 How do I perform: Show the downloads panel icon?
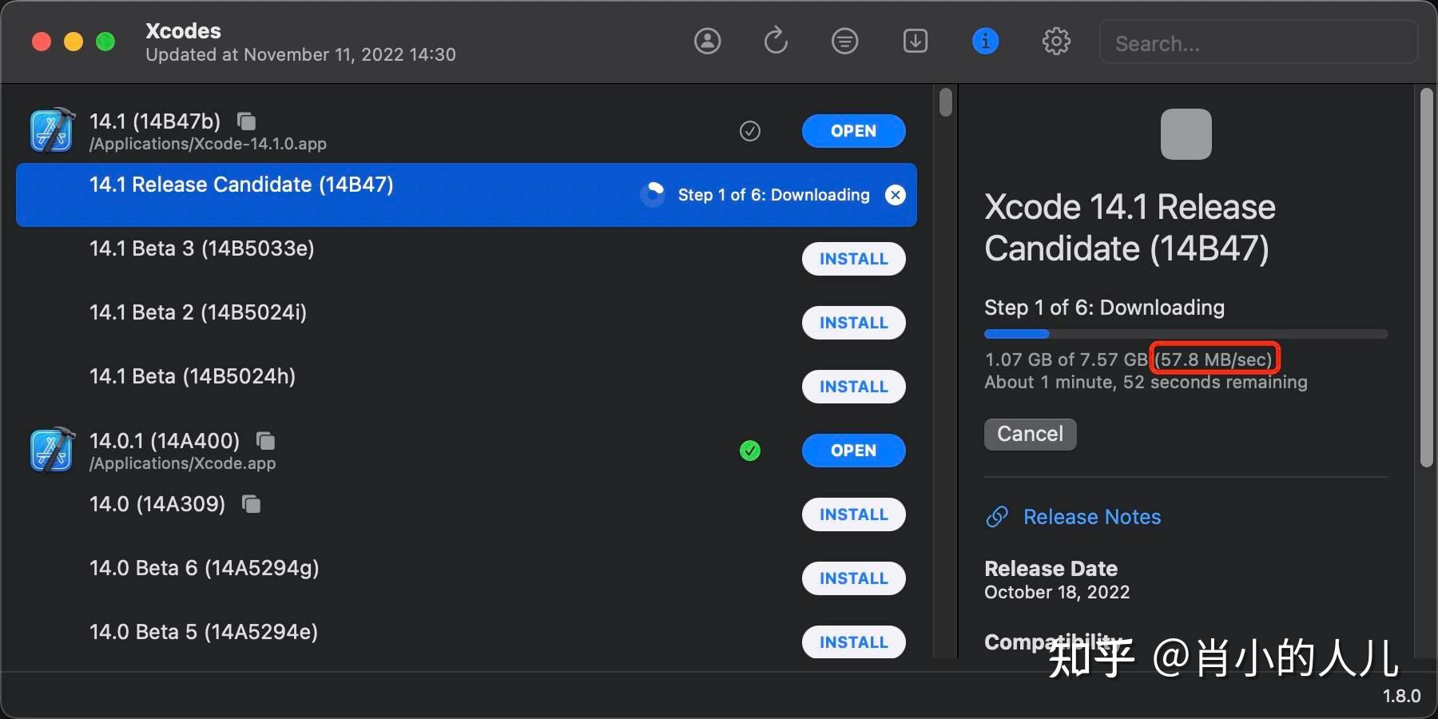[915, 41]
